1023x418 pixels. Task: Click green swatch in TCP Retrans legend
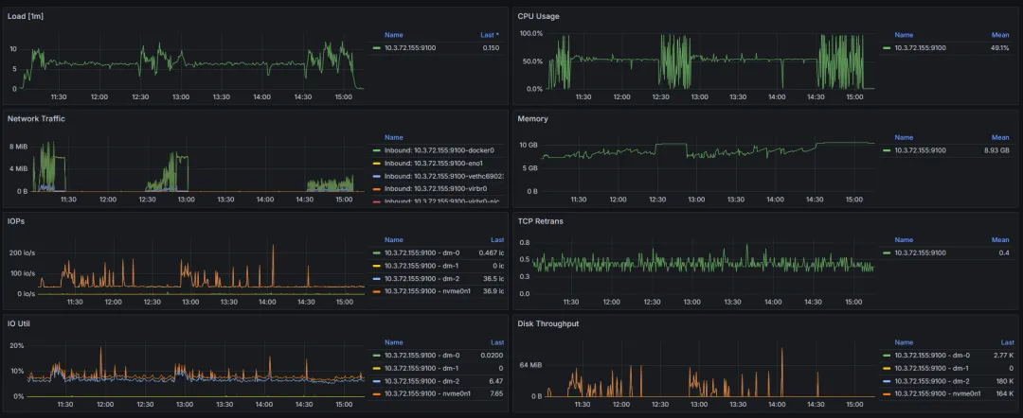(887, 253)
